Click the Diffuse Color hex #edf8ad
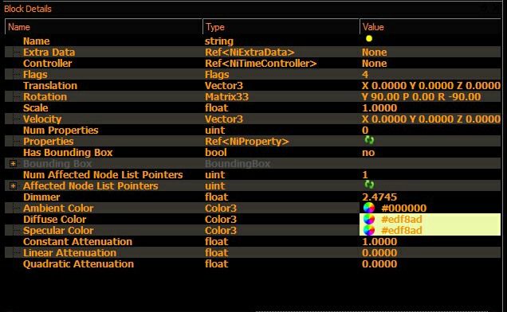Screen dimensions: 507x312 click(x=402, y=220)
